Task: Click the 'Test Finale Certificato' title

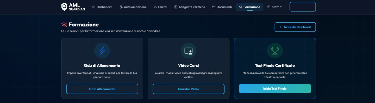Action: pos(275,65)
